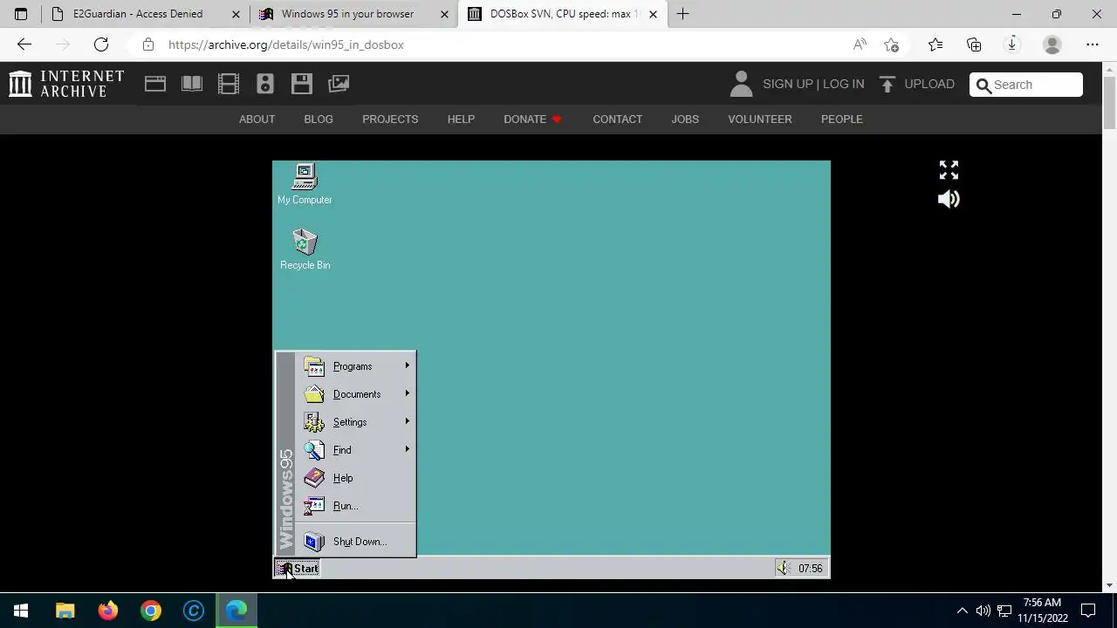Open Internet Archive images icon
The height and width of the screenshot is (628, 1117).
pos(339,84)
